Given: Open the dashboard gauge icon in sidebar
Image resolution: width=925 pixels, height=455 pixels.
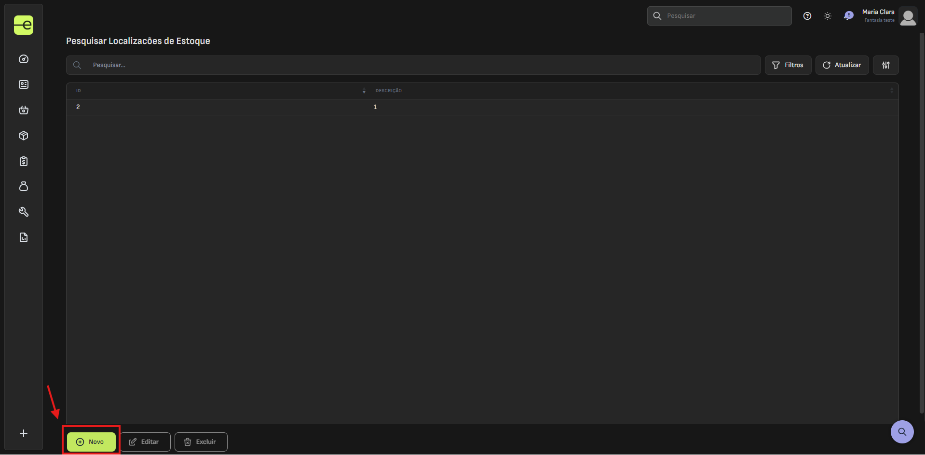Looking at the screenshot, I should click(24, 59).
